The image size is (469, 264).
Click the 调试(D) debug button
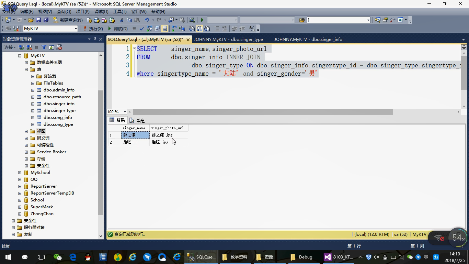point(117,29)
